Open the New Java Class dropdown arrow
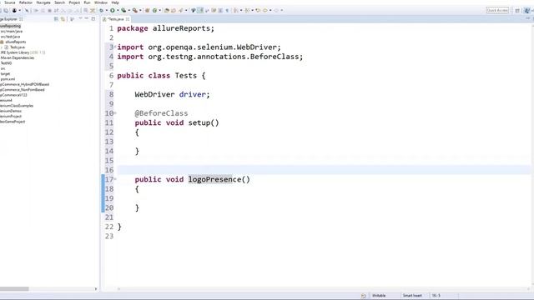 click(x=159, y=10)
